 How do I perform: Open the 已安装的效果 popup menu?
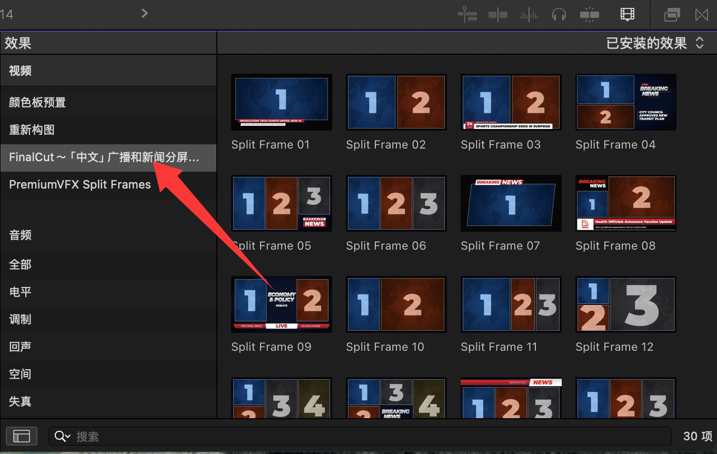(x=655, y=43)
